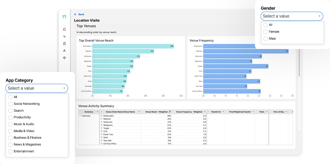This screenshot has height=164, width=330.
Task: Open the App Category dropdown
Action: coord(37,88)
